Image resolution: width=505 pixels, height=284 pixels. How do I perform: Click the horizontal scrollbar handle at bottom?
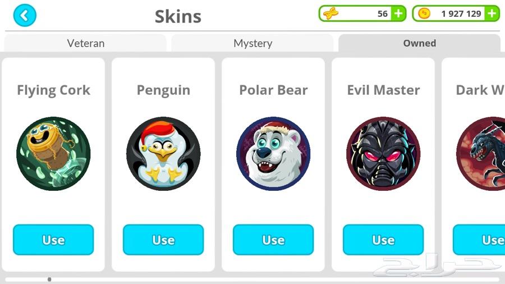[x=49, y=280]
